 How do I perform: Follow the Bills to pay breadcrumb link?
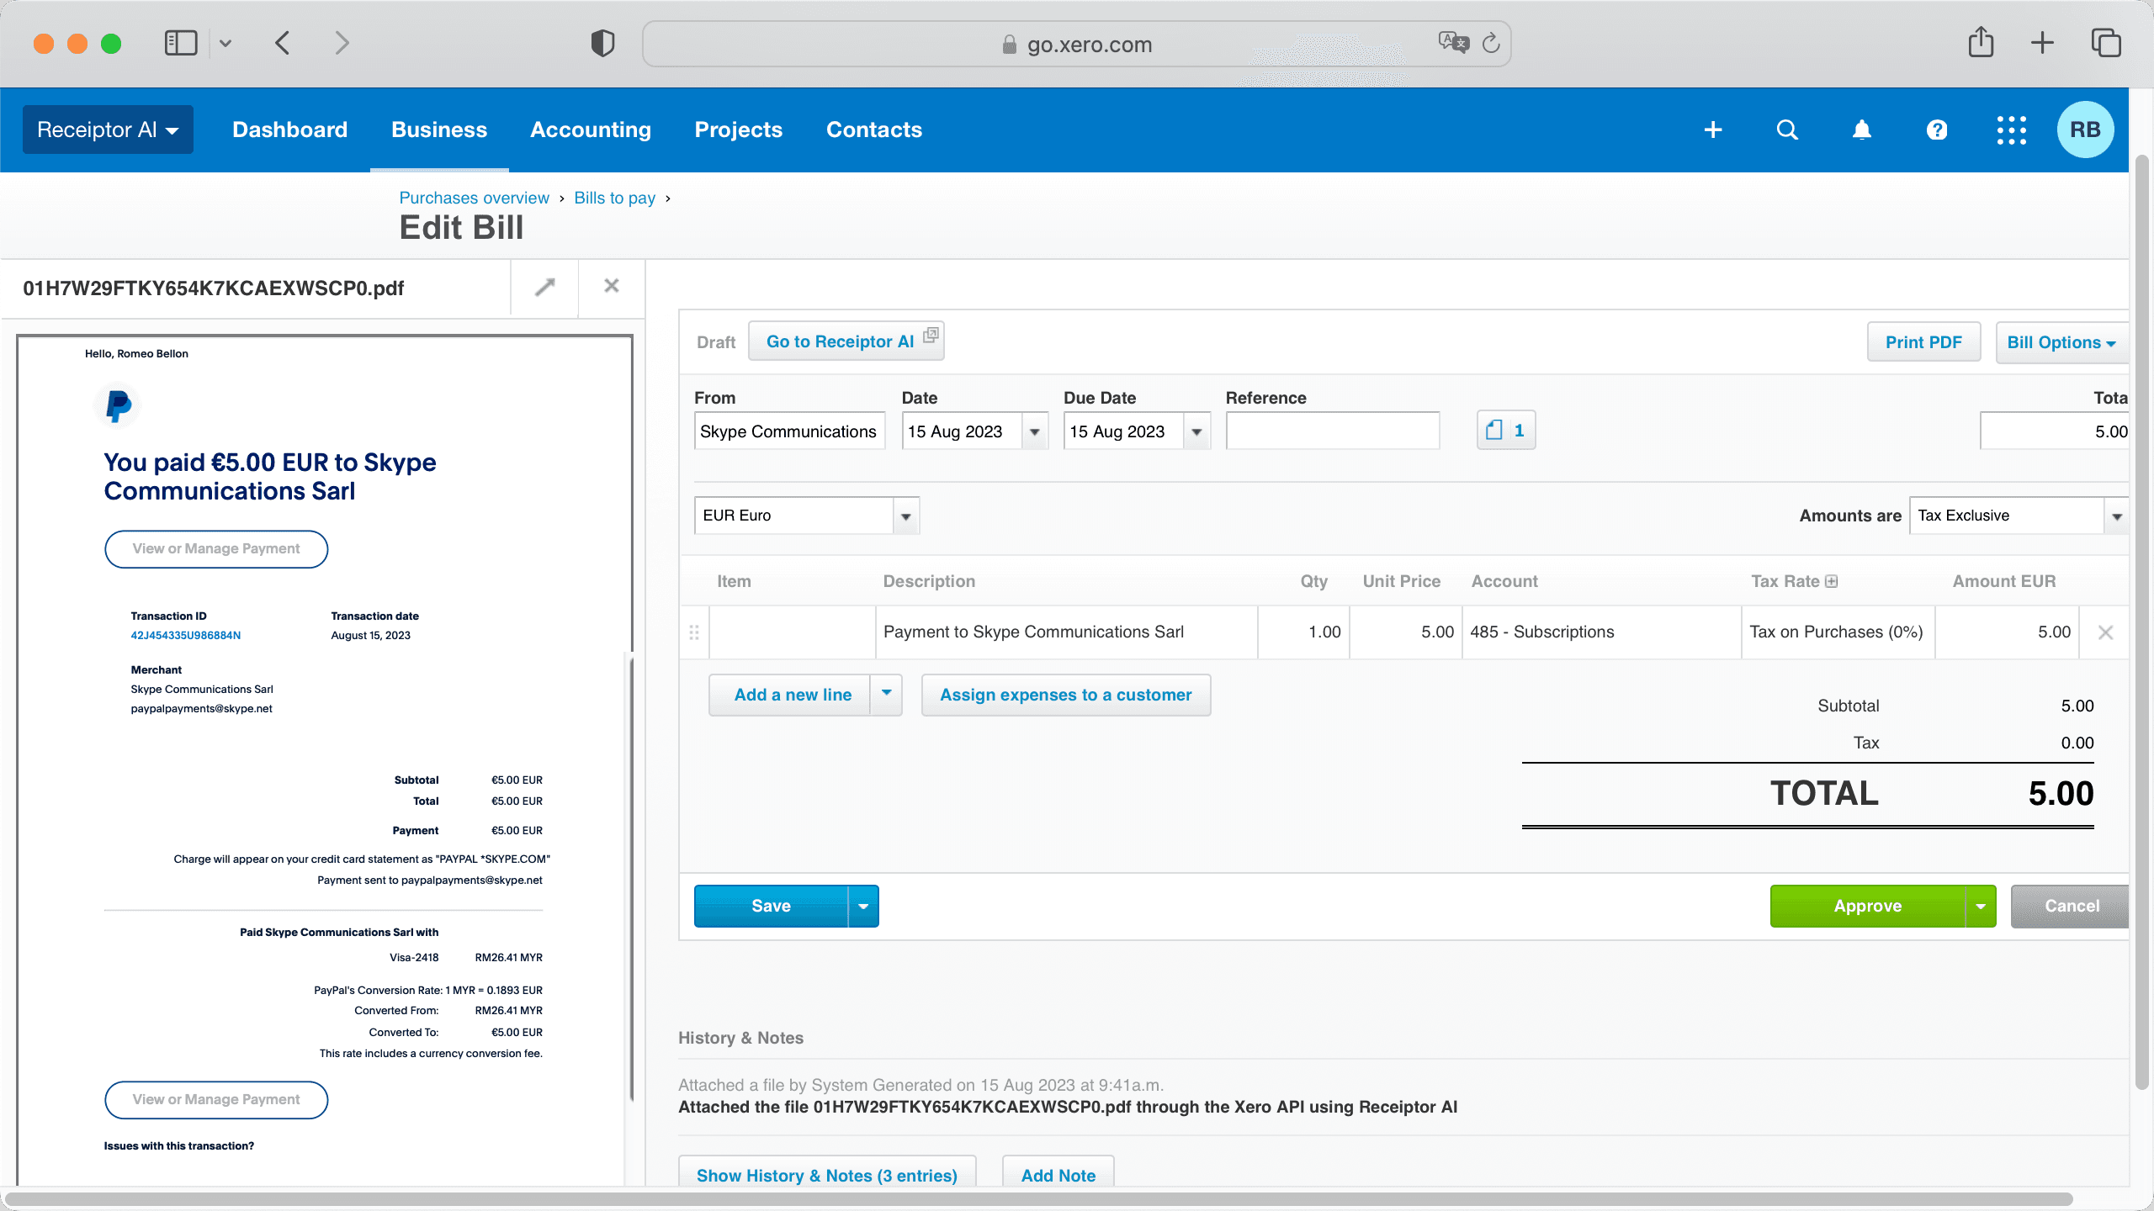click(x=614, y=198)
